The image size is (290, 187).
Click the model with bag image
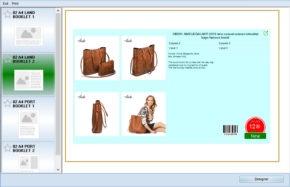coord(144,114)
